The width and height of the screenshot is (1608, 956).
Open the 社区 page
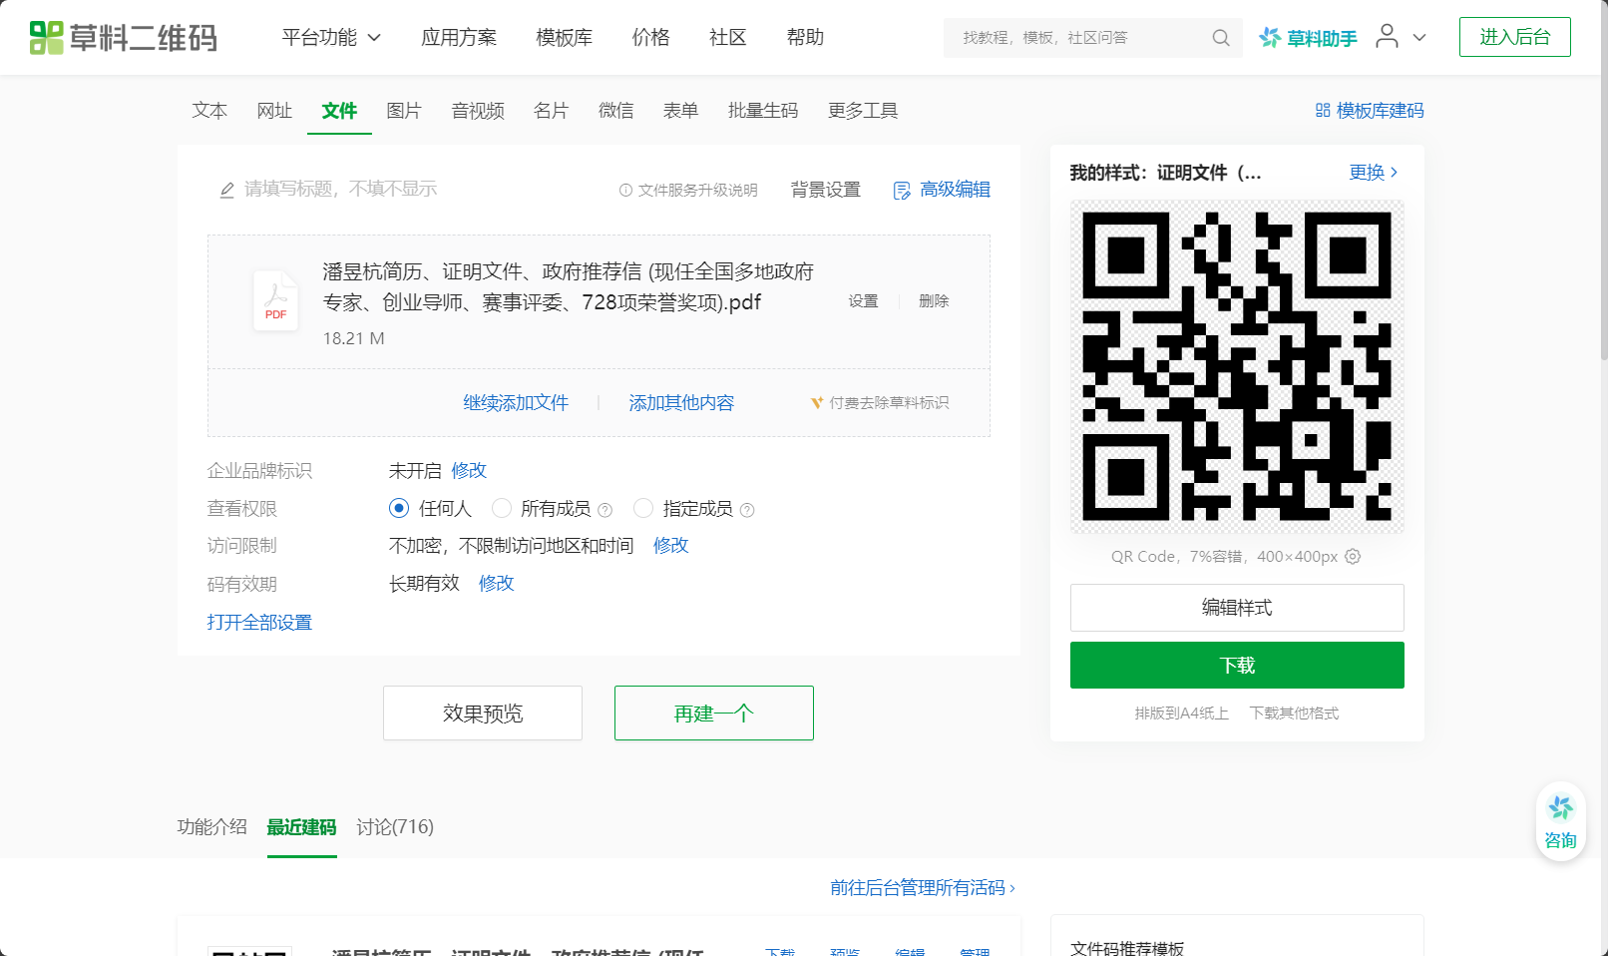pos(728,38)
